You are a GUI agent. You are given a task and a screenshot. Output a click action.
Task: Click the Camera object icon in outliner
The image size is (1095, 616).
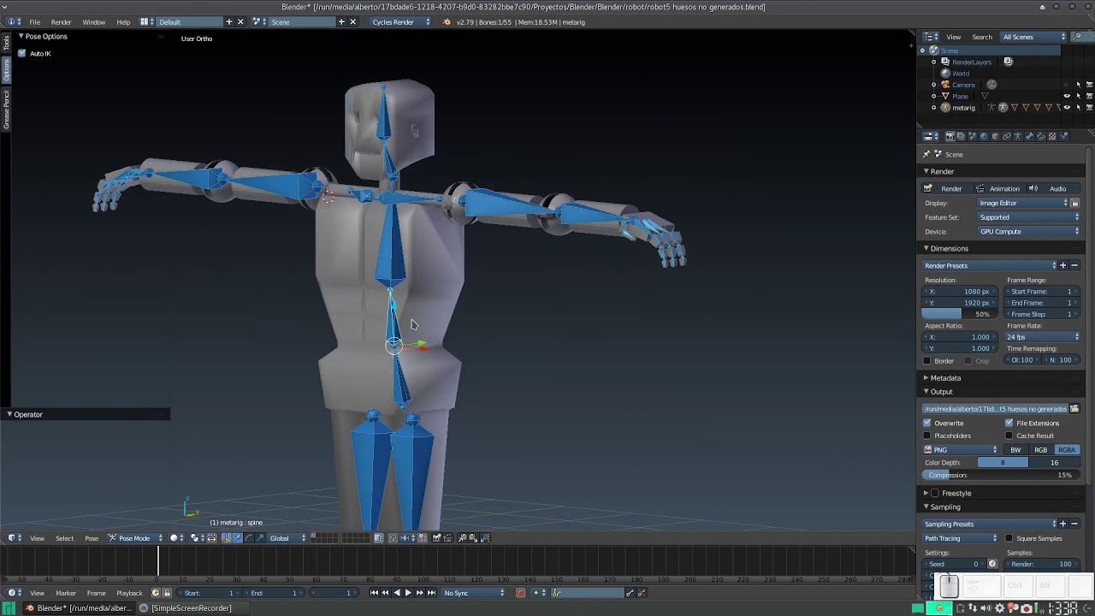(x=945, y=85)
